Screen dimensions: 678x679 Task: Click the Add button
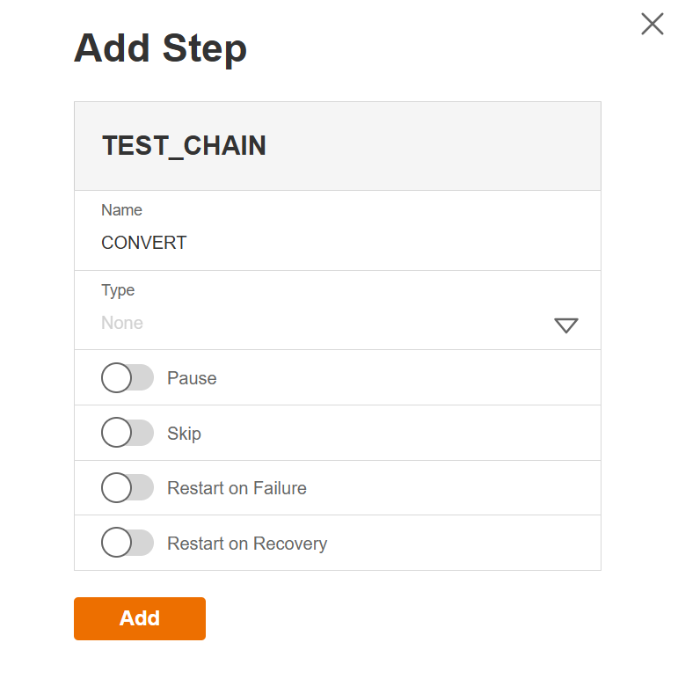click(x=140, y=618)
